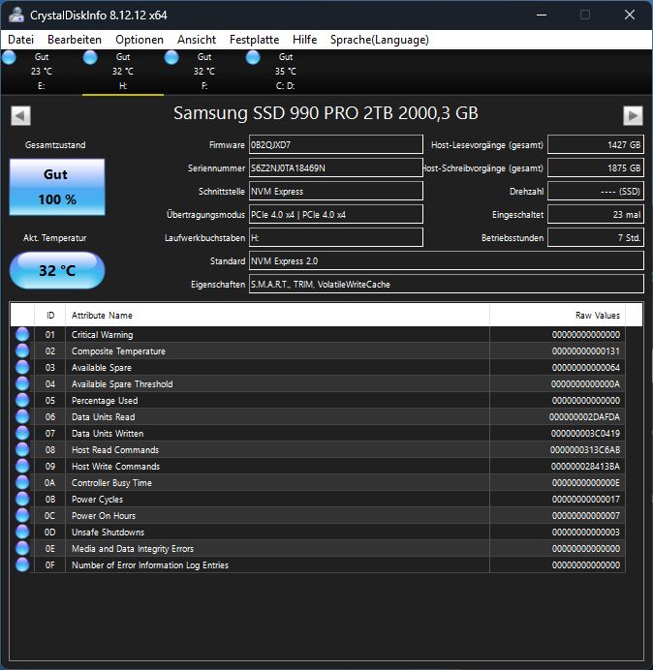Click status orb of Data Units Written row

point(22,434)
